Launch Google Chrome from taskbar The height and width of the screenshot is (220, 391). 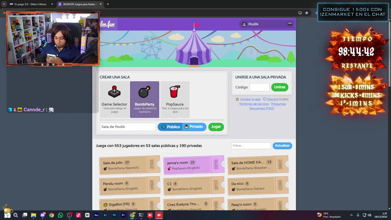pos(52,215)
